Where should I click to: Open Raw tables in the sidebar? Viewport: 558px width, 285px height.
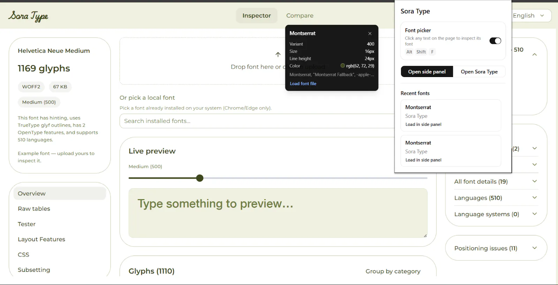(x=34, y=209)
